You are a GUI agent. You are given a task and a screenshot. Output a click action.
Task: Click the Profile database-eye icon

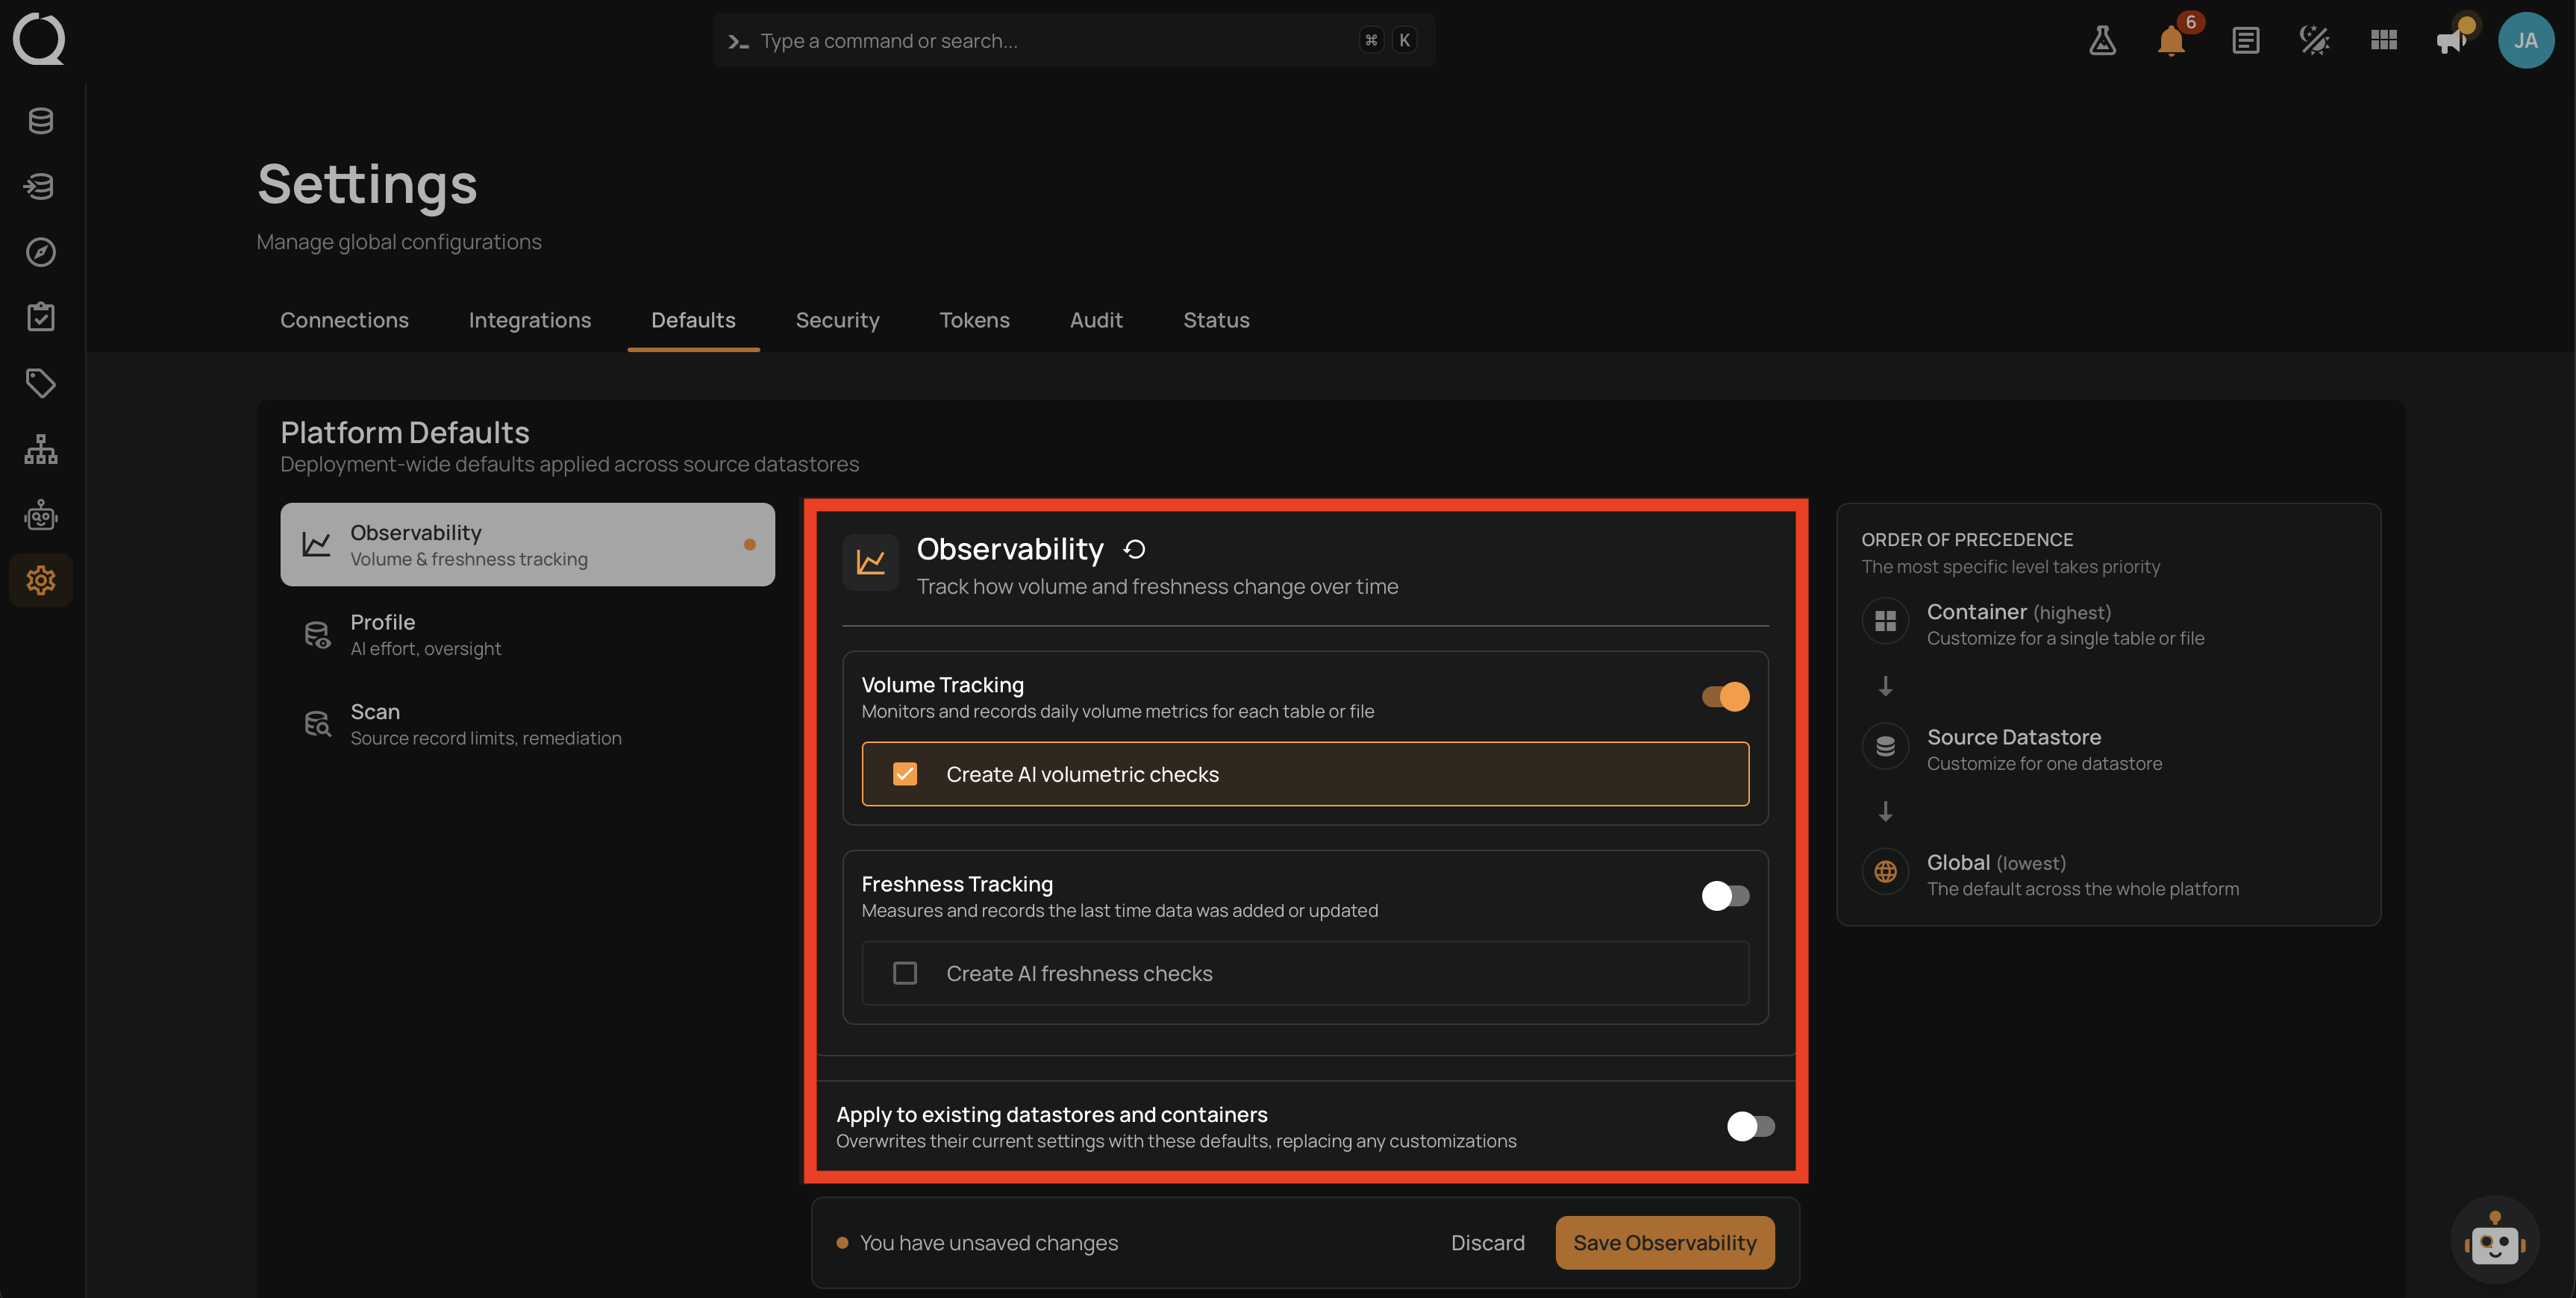point(317,635)
